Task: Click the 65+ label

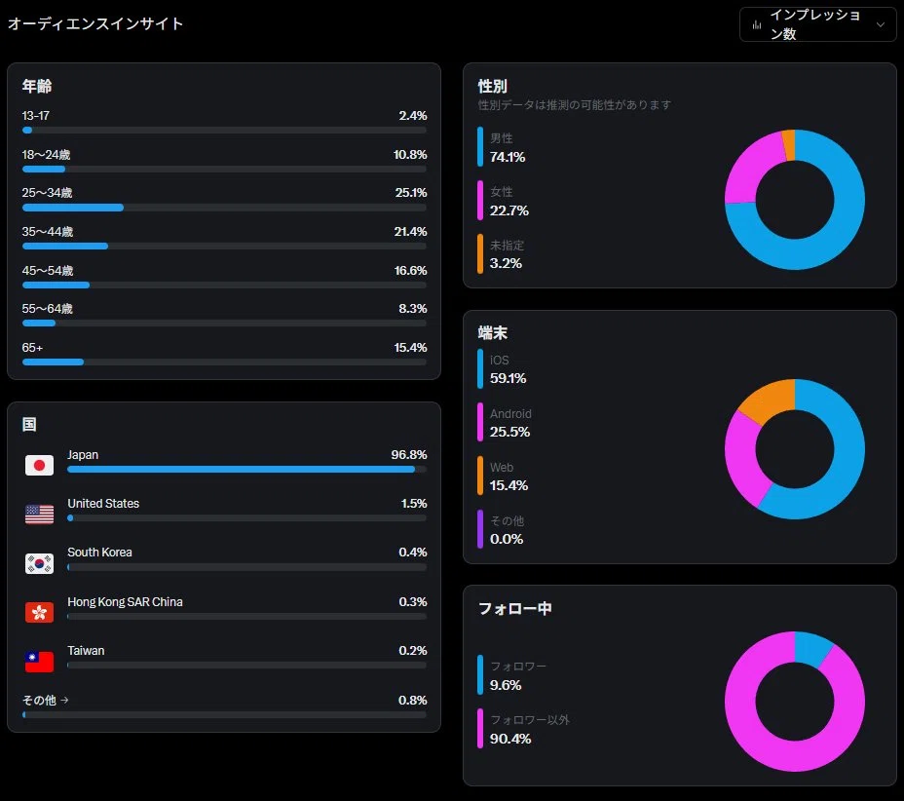Action: pyautogui.click(x=32, y=348)
